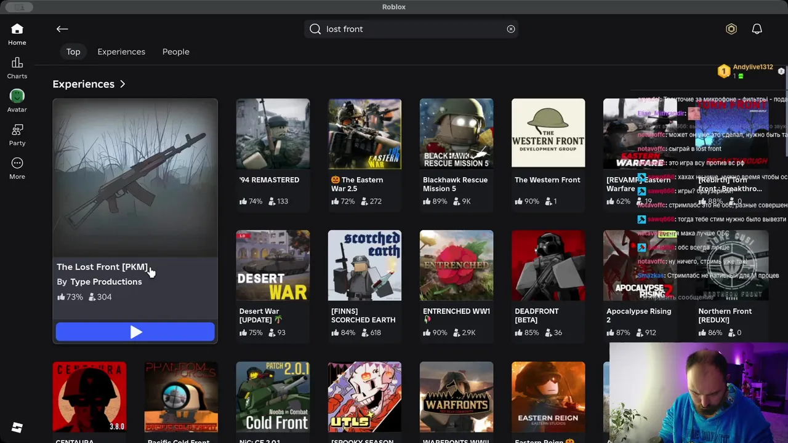This screenshot has width=788, height=443.
Task: Open the More options menu in the sidebar
Action: 17,169
